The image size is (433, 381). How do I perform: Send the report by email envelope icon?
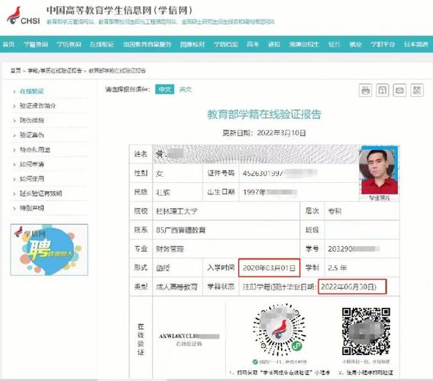tap(399, 90)
